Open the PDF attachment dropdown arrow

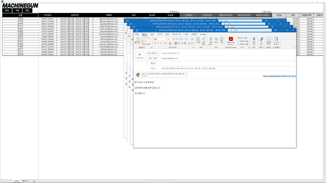(x=186, y=75)
